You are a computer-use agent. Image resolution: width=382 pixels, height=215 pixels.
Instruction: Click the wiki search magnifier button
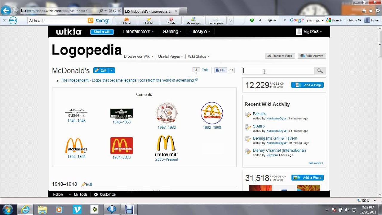click(x=320, y=71)
